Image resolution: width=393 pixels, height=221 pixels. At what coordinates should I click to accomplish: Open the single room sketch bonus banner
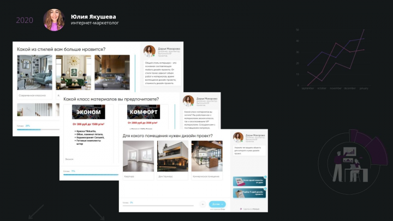tap(249, 181)
